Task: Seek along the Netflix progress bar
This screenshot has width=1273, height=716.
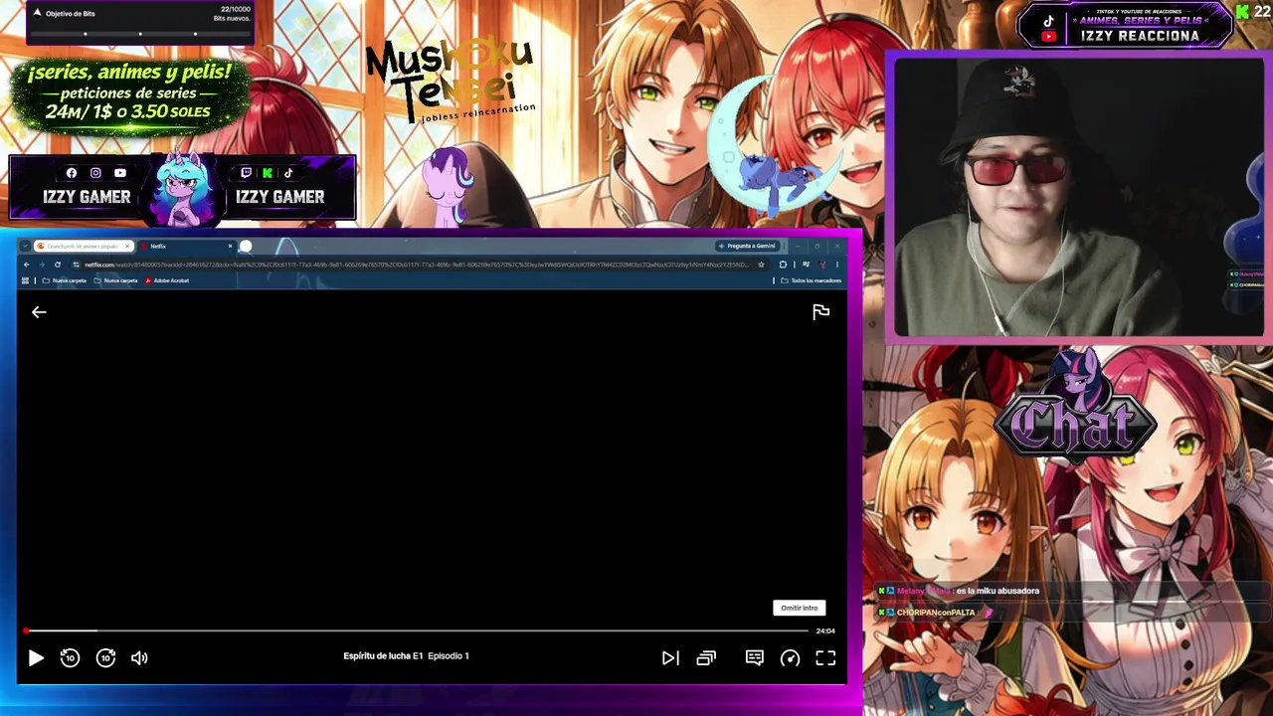Action: pos(417,630)
